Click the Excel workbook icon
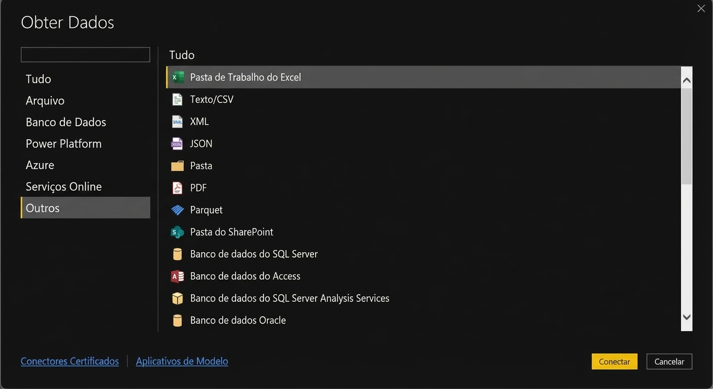Image resolution: width=713 pixels, height=389 pixels. 177,77
